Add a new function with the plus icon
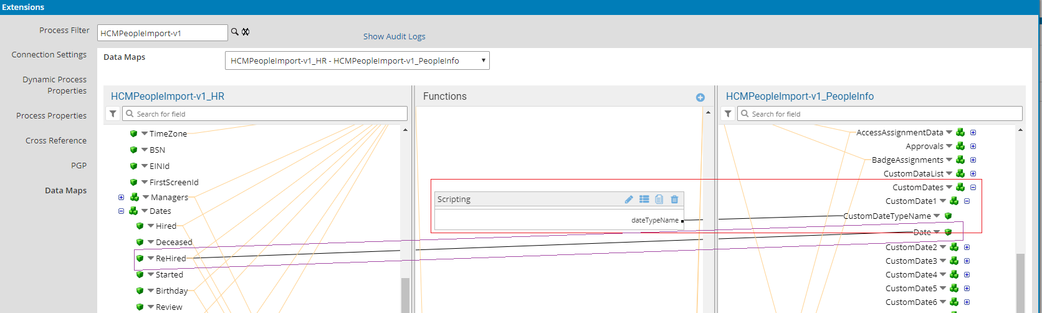This screenshot has height=313, width=1042. point(700,97)
